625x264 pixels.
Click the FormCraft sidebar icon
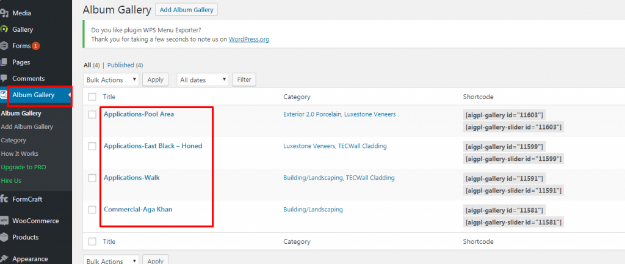click(4, 199)
